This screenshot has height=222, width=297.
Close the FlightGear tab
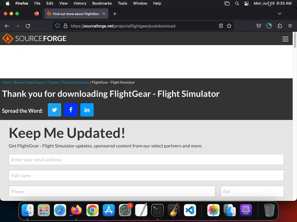104,14
